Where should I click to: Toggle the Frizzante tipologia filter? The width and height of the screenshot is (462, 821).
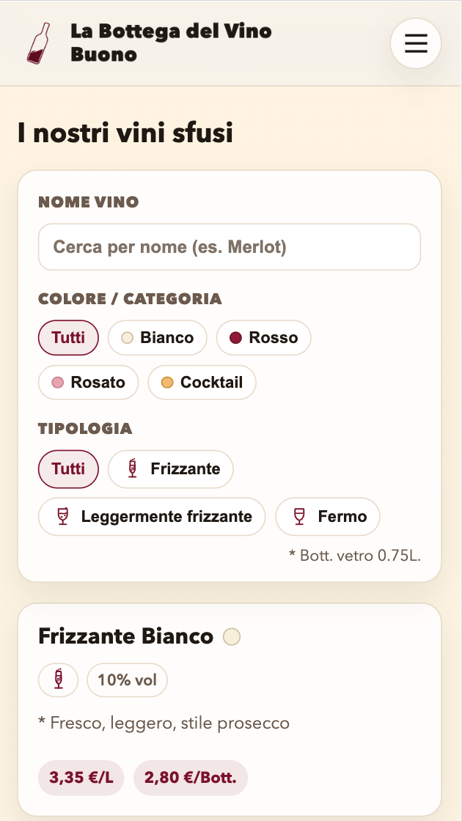click(170, 469)
